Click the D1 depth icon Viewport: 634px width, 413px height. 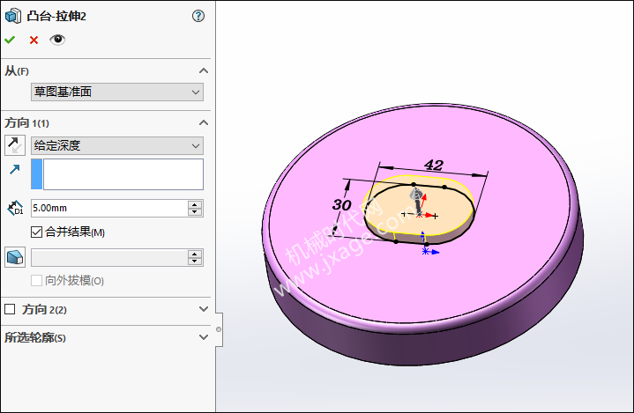coord(15,209)
